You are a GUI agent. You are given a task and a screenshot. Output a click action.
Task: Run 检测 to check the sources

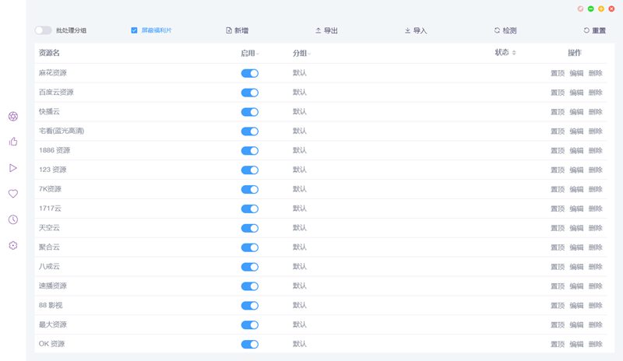coord(505,30)
